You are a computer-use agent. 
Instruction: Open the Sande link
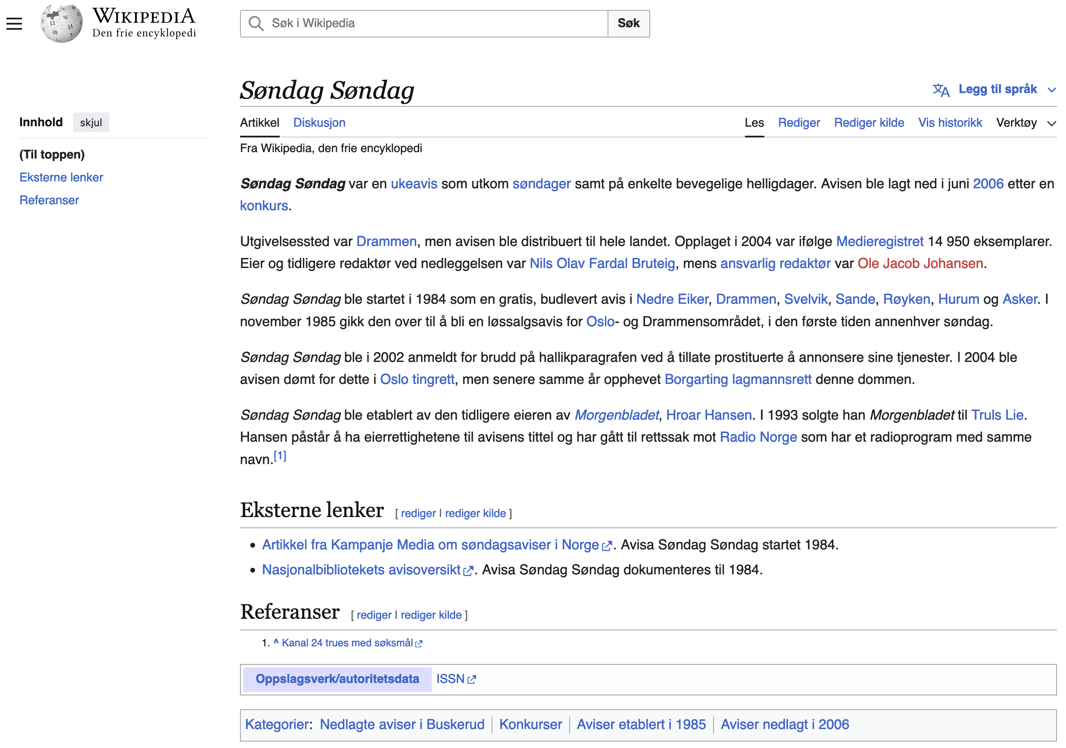pyautogui.click(x=855, y=299)
